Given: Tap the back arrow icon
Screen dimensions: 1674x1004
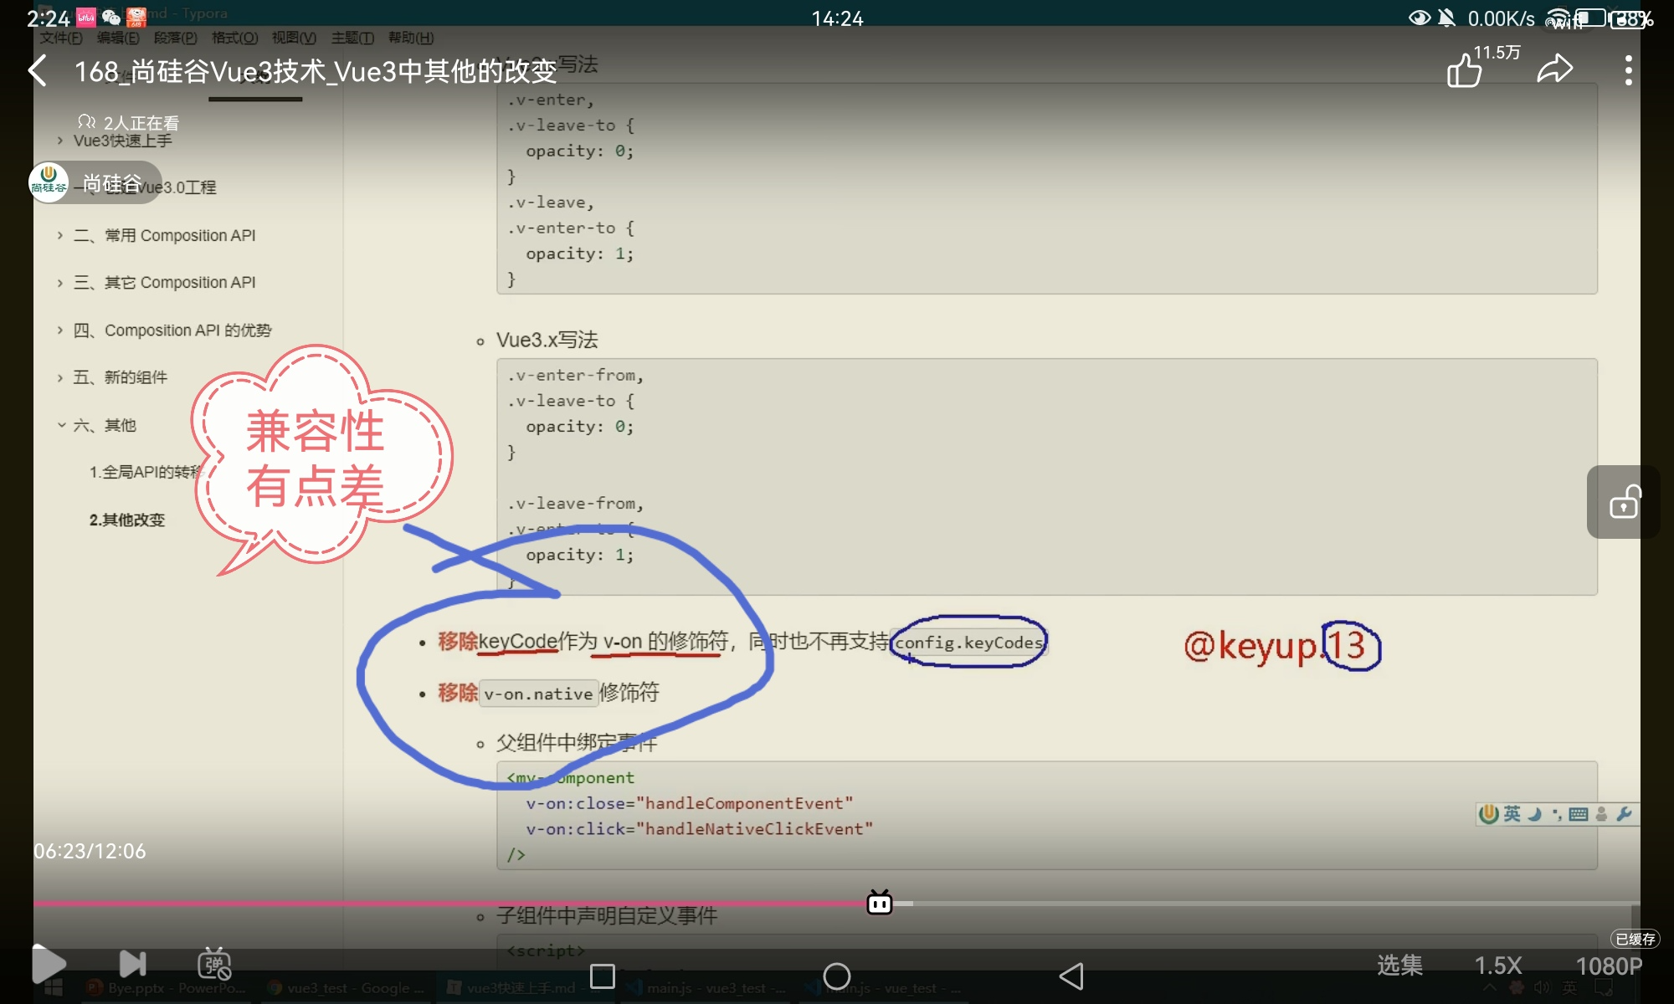Looking at the screenshot, I should coord(39,71).
